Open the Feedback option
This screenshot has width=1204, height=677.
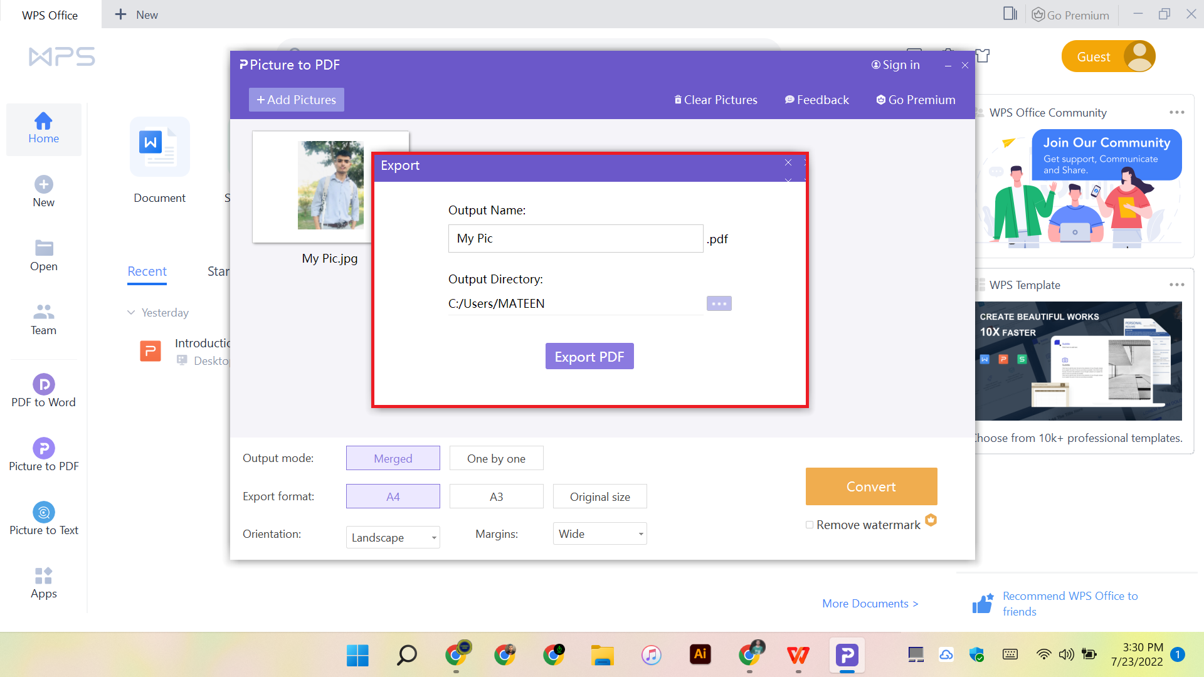click(x=816, y=99)
